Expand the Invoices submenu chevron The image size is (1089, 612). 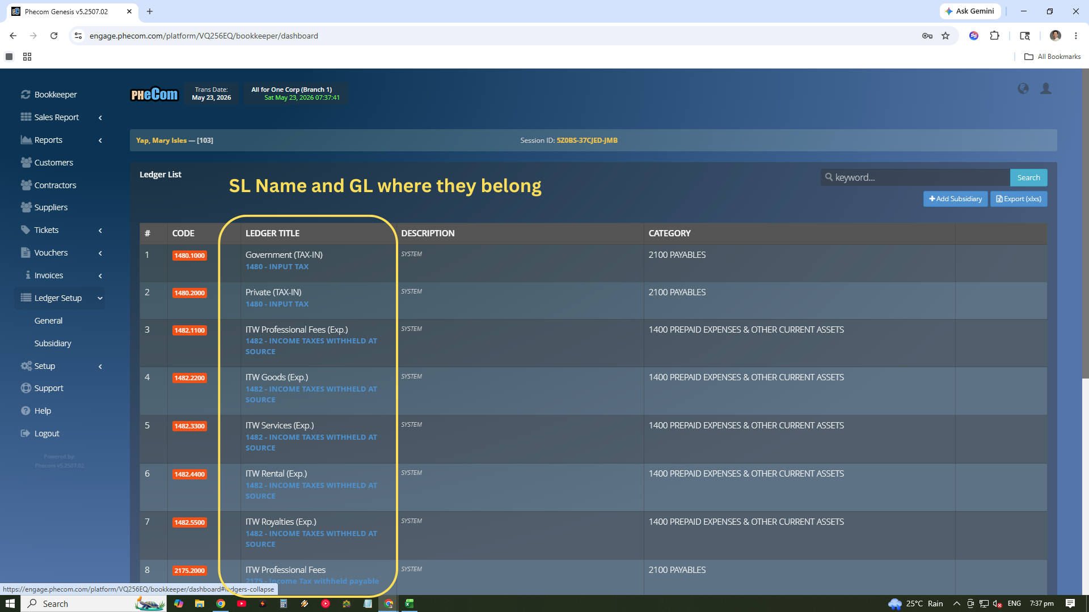point(100,275)
